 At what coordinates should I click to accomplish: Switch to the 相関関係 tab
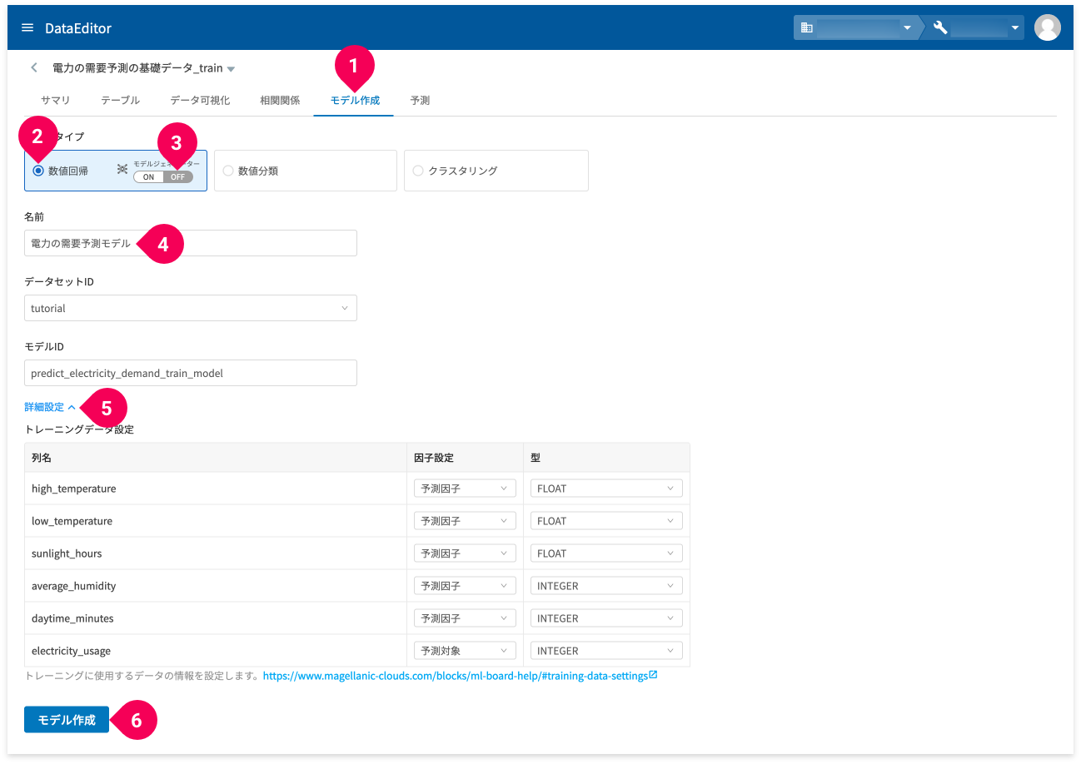point(279,100)
